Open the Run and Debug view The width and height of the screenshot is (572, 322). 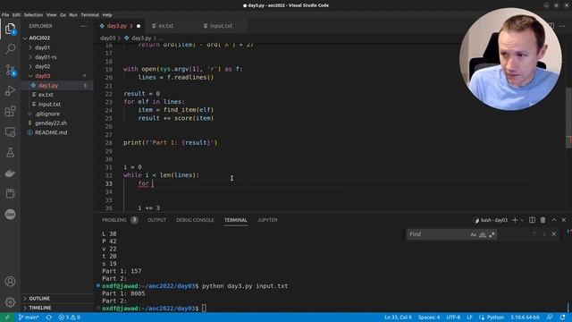point(10,90)
